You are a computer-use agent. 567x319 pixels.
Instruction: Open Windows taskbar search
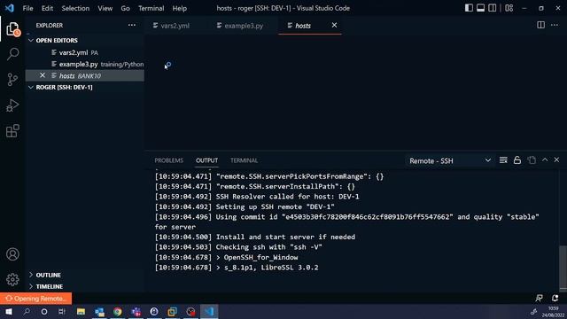(x=27, y=311)
